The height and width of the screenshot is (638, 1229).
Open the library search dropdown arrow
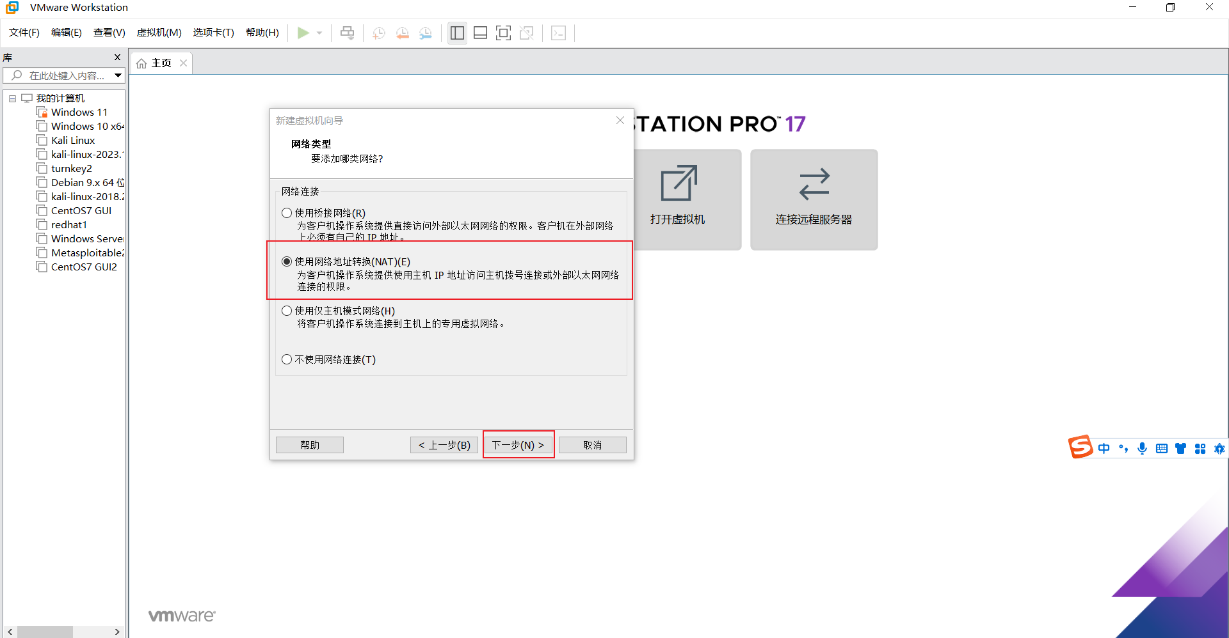click(x=118, y=75)
